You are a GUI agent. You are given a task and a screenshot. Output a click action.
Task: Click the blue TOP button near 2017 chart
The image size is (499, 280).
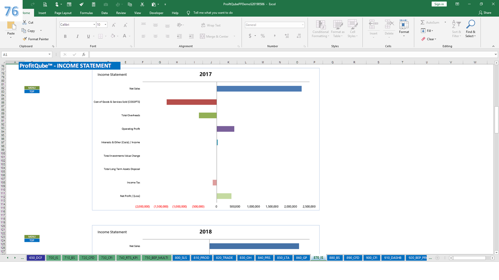click(32, 91)
